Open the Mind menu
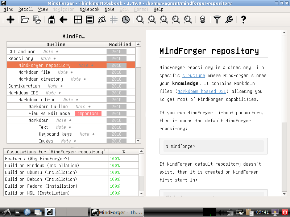 point(8,9)
